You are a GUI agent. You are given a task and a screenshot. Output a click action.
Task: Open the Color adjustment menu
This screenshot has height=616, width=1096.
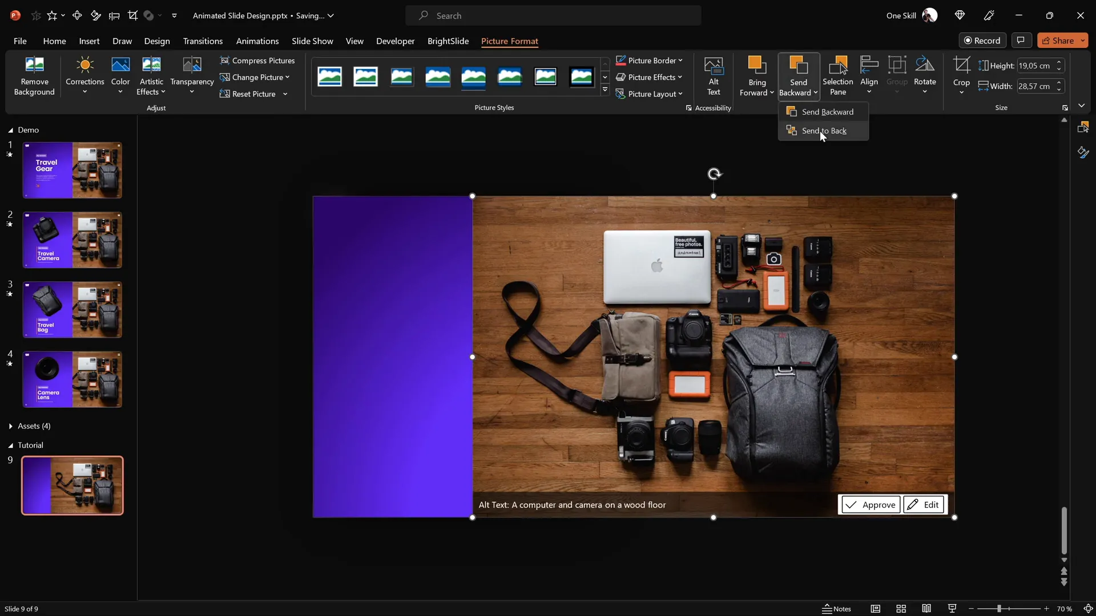click(120, 75)
